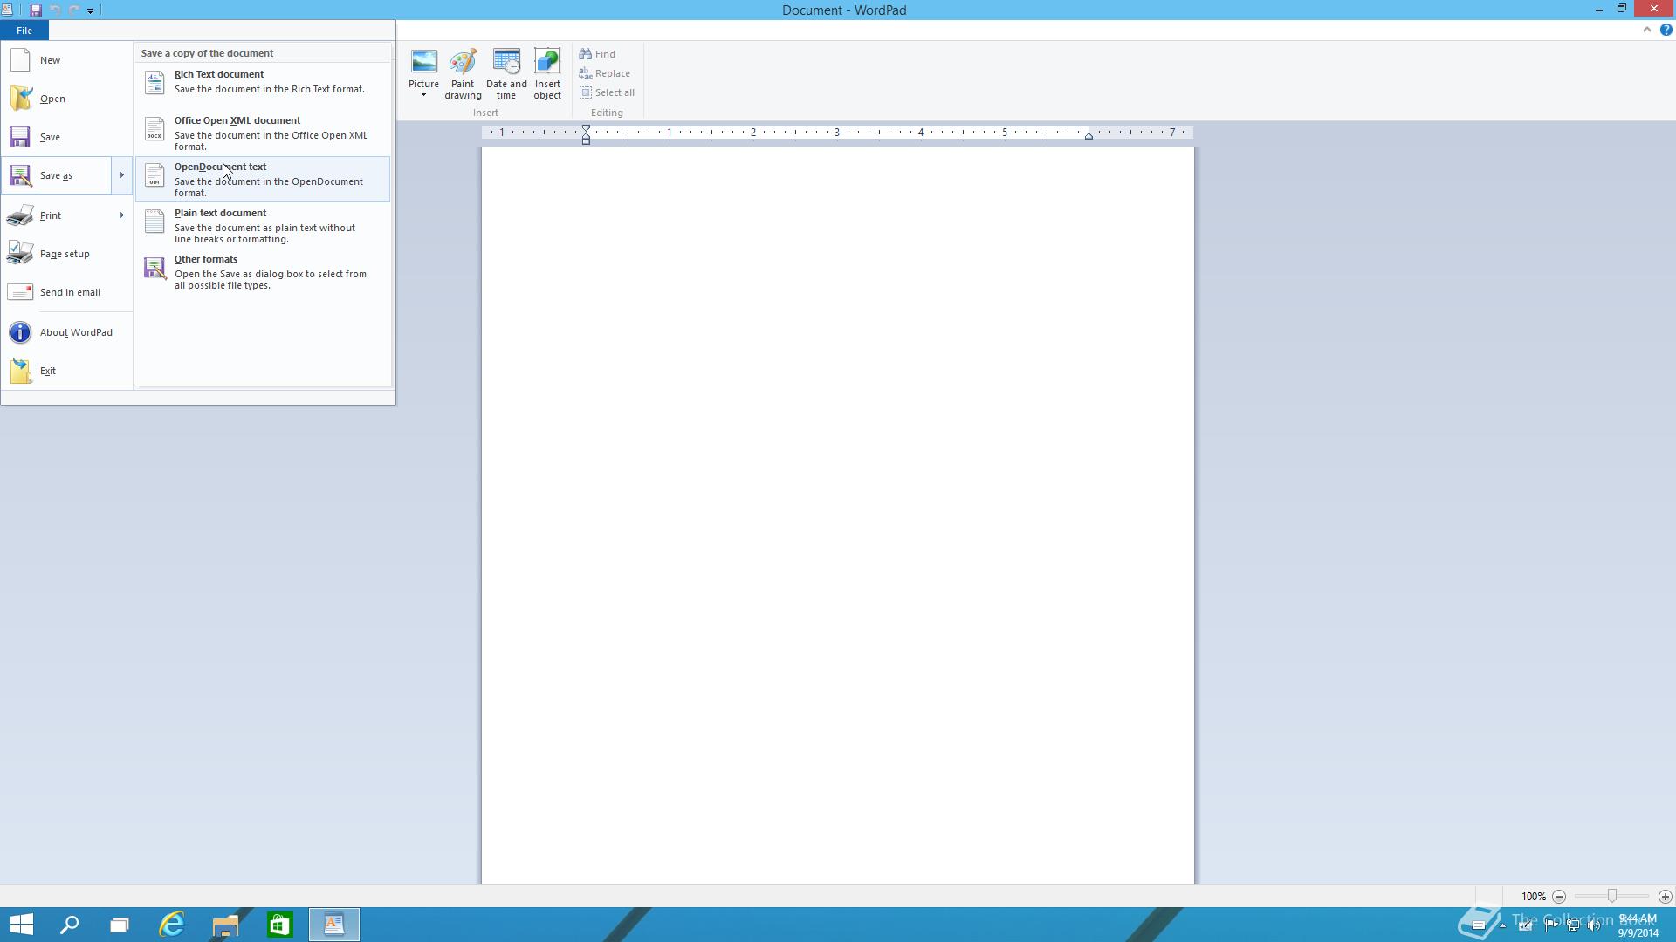Viewport: 1676px width, 942px height.
Task: Collapse the ribbon with the chevron
Action: coord(1647,30)
